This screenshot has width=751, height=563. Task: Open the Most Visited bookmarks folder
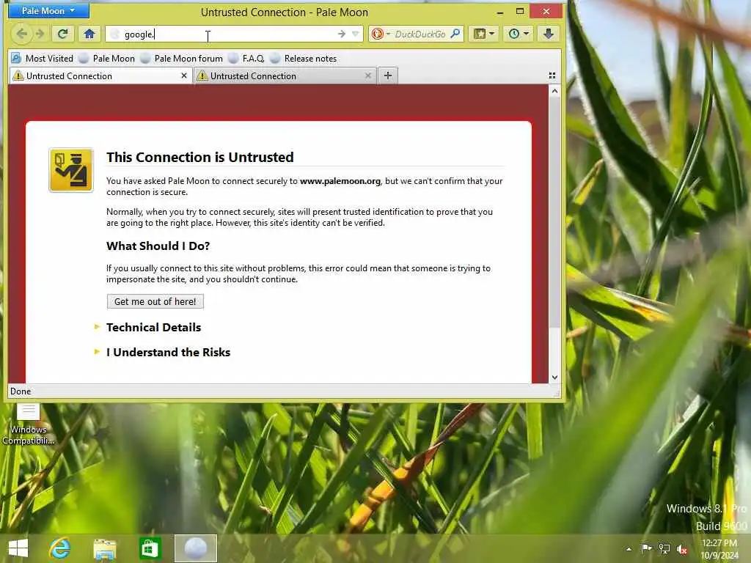42,59
